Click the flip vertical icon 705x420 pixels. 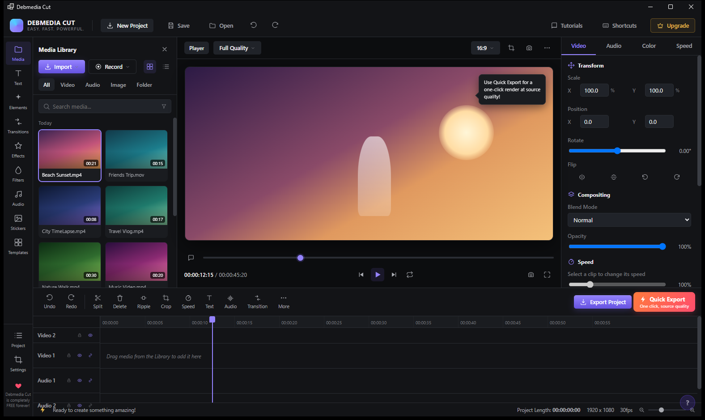click(x=614, y=177)
